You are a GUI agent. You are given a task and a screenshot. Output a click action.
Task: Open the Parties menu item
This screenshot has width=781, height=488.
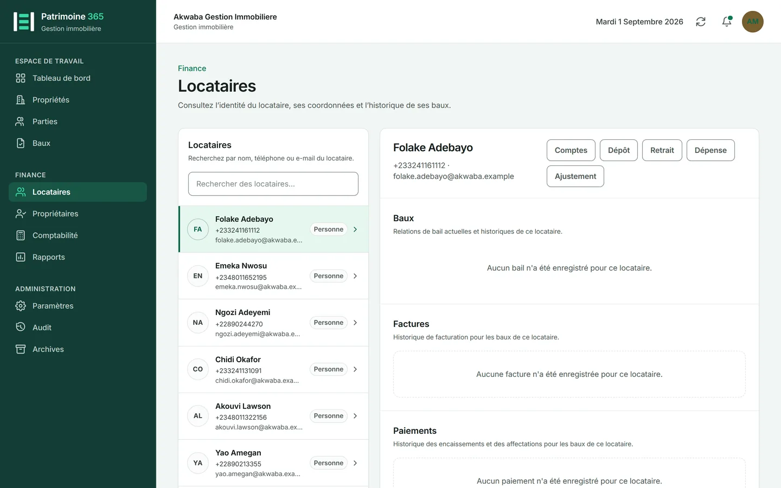point(78,121)
